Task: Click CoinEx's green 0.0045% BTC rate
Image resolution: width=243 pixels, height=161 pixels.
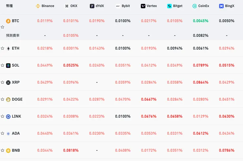Action: pos(201,21)
